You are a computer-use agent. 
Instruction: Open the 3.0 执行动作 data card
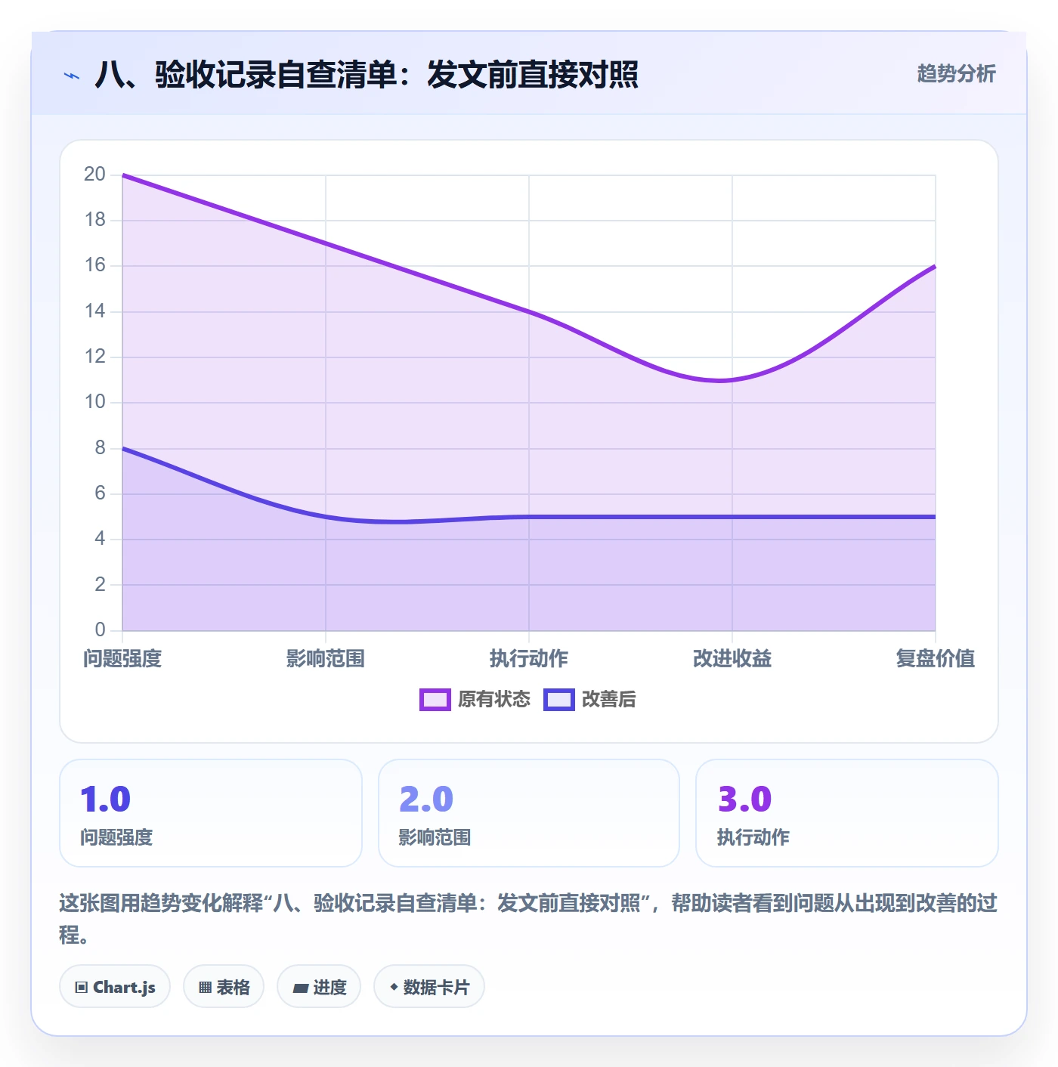847,813
